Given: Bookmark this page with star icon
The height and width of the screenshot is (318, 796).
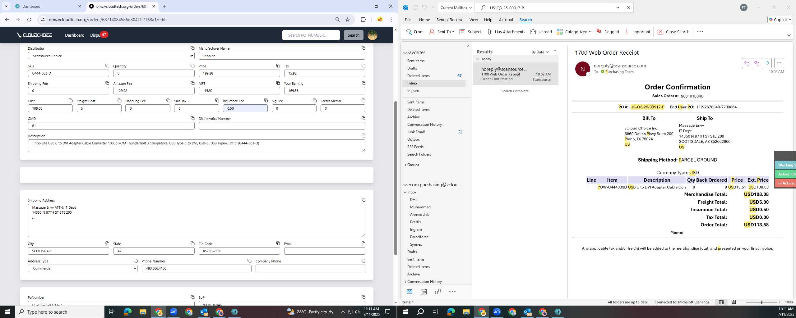Looking at the screenshot, I should pyautogui.click(x=348, y=20).
